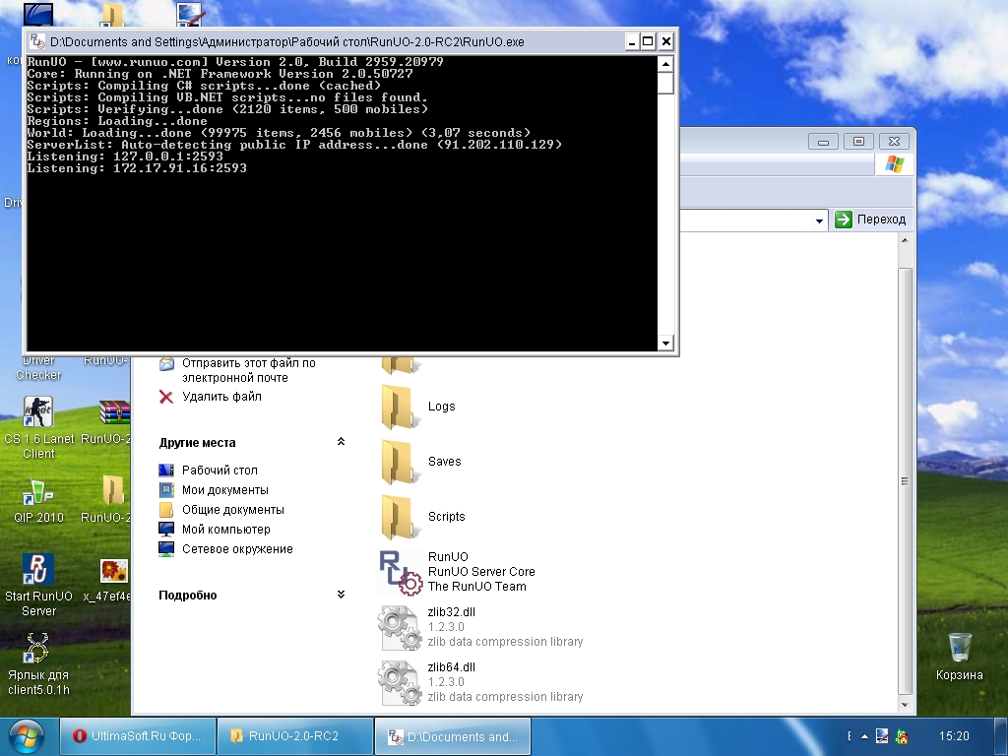The image size is (1008, 756).
Task: Select the RunUO Server Core executable
Action: click(x=401, y=572)
